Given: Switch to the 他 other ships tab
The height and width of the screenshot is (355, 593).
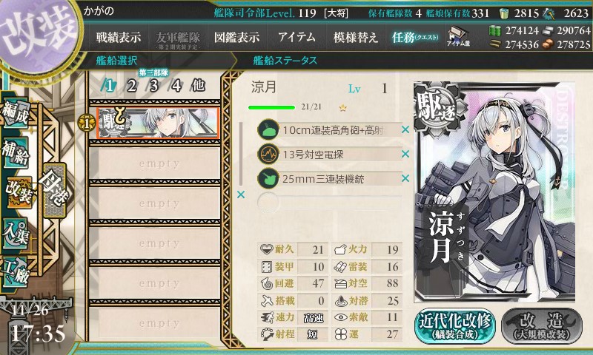Looking at the screenshot, I should coord(198,86).
